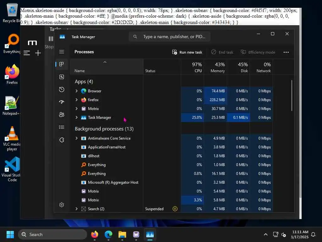Screen dimensions: 322x242
Task: Click the Suspended pause status icon for Search
Action: [175, 209]
